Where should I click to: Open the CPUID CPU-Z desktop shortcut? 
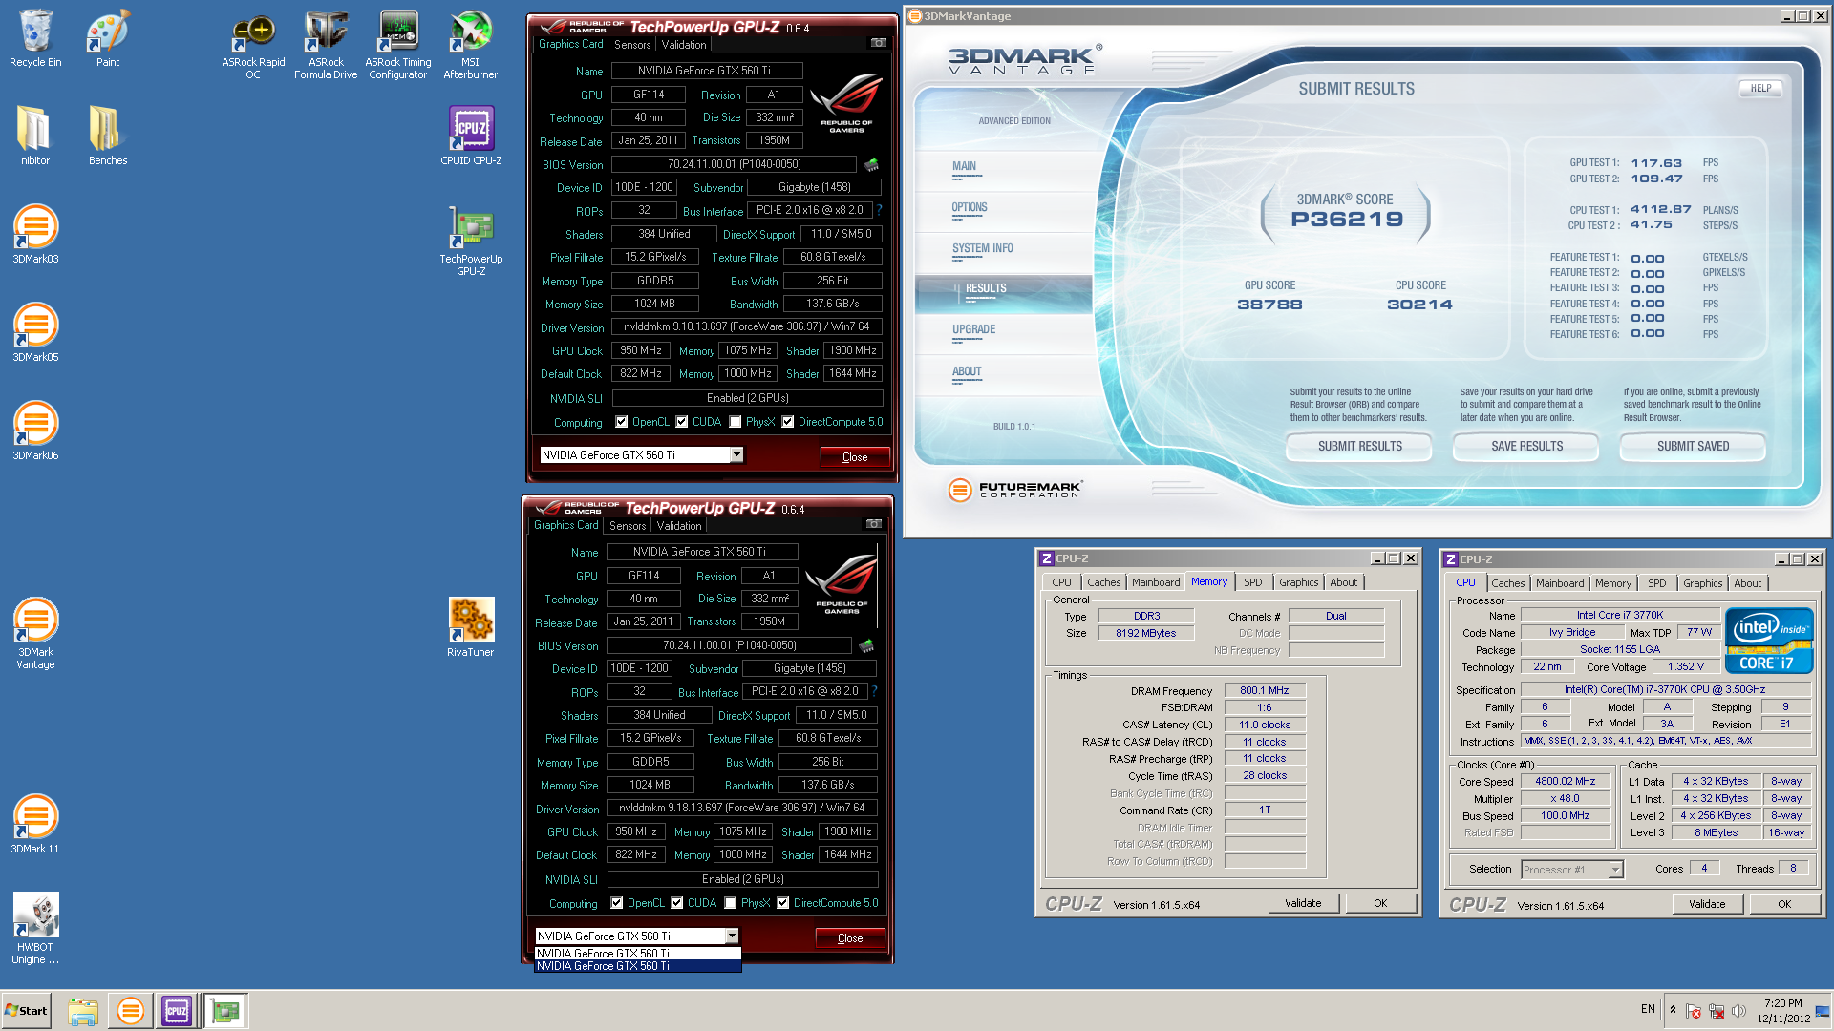[x=471, y=136]
